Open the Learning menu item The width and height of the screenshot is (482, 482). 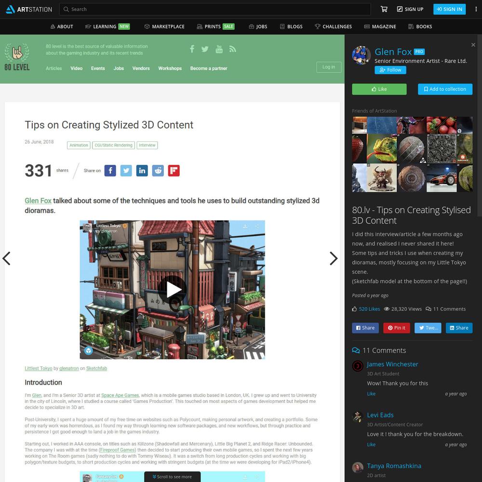tap(107, 27)
